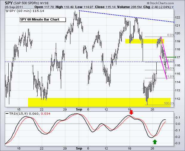Click the 0.1 TRIX axis label

(x=178, y=117)
